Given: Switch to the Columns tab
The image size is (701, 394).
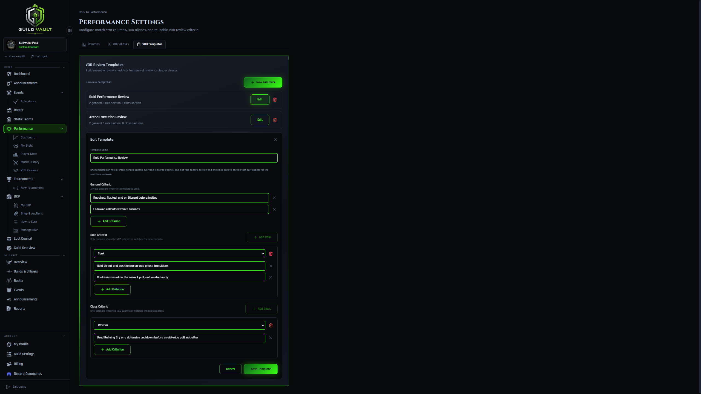Looking at the screenshot, I should pos(91,44).
